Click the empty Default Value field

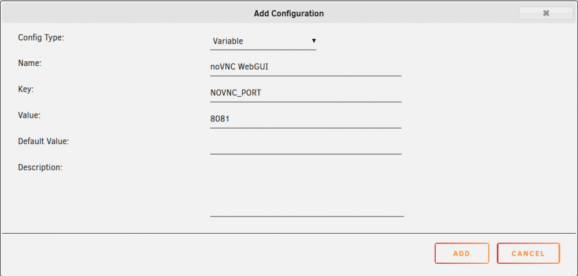point(306,145)
